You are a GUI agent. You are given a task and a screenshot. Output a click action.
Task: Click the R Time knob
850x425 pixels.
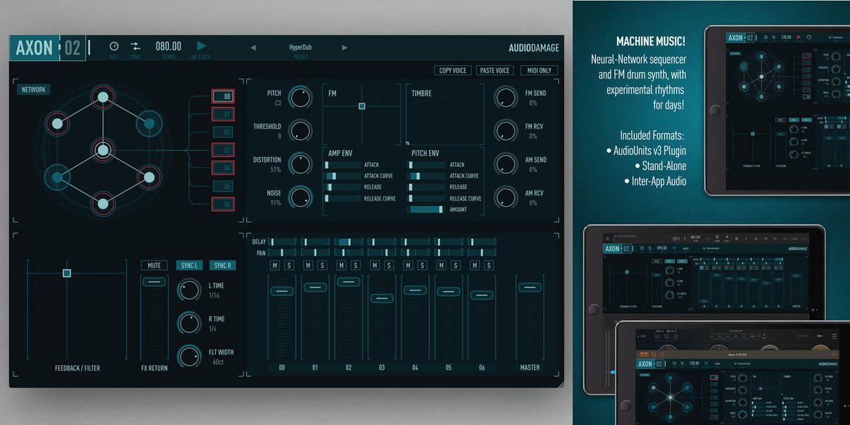(x=189, y=323)
